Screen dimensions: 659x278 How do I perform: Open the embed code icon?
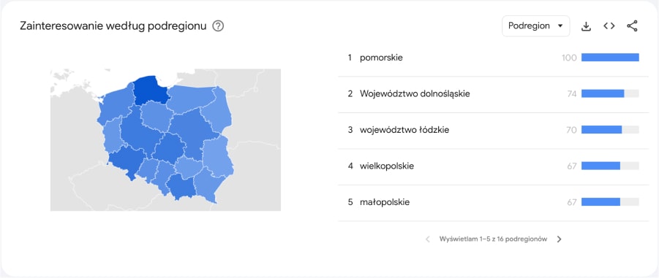(609, 26)
